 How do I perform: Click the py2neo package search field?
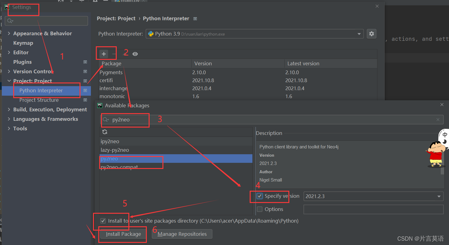tap(272, 120)
